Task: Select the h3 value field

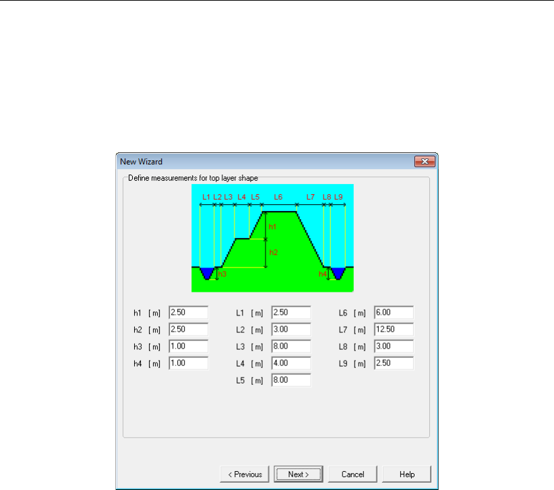Action: point(188,346)
